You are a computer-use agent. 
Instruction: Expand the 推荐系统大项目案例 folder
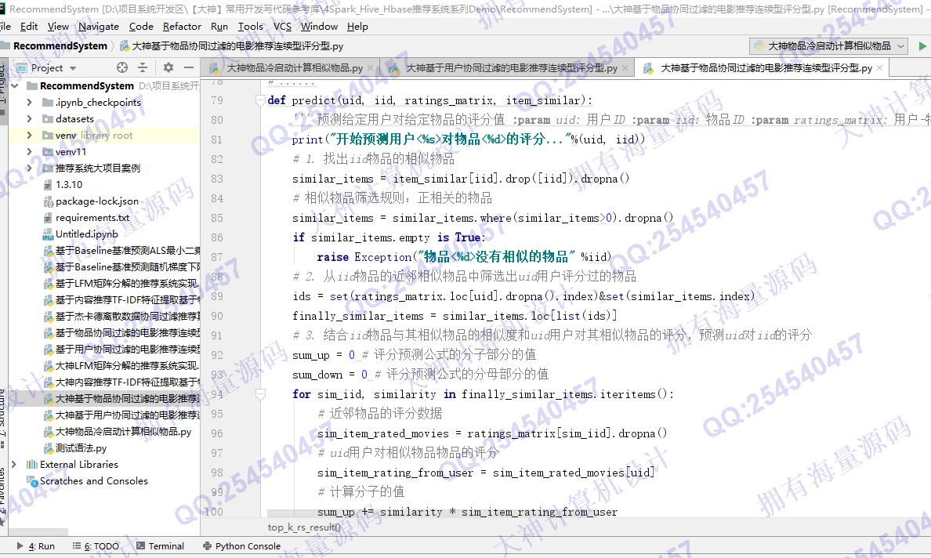[x=30, y=168]
